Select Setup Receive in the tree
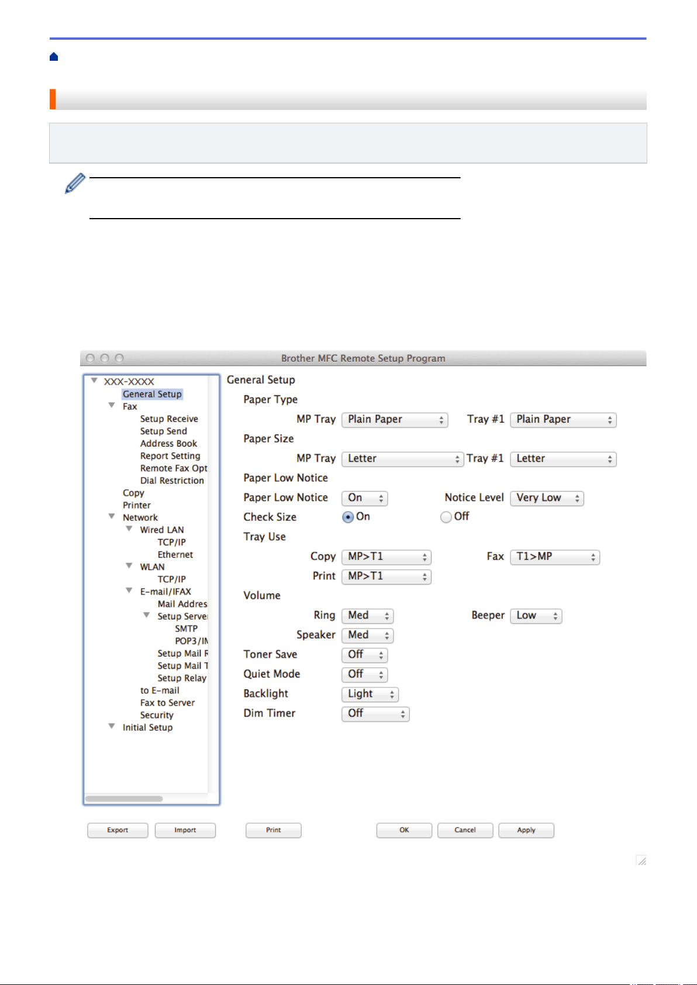The height and width of the screenshot is (985, 697). click(x=169, y=419)
